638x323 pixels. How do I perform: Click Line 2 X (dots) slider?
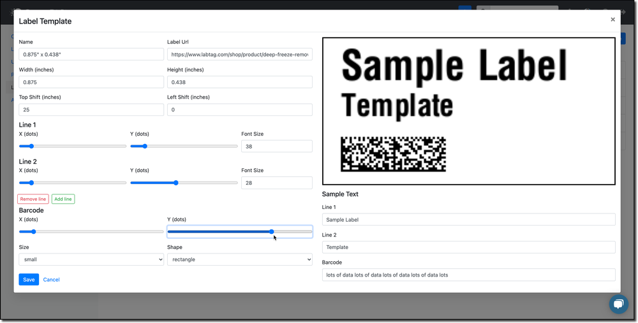73,183
